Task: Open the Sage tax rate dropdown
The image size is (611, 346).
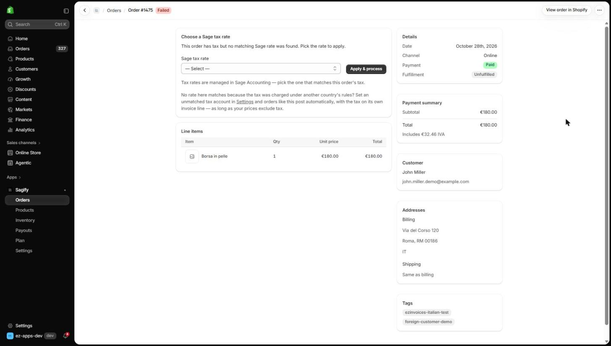Action: (261, 69)
